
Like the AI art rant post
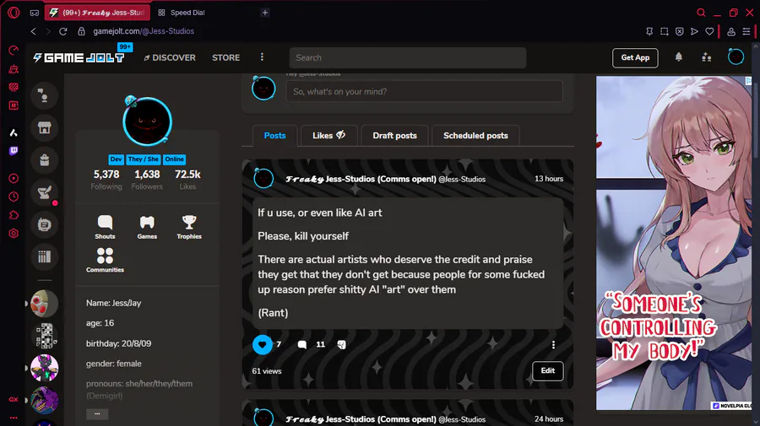click(x=263, y=345)
